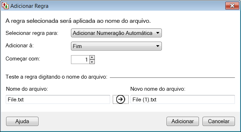Click the Adicionar à label
Screen dimensions: 241x132
click(20, 46)
